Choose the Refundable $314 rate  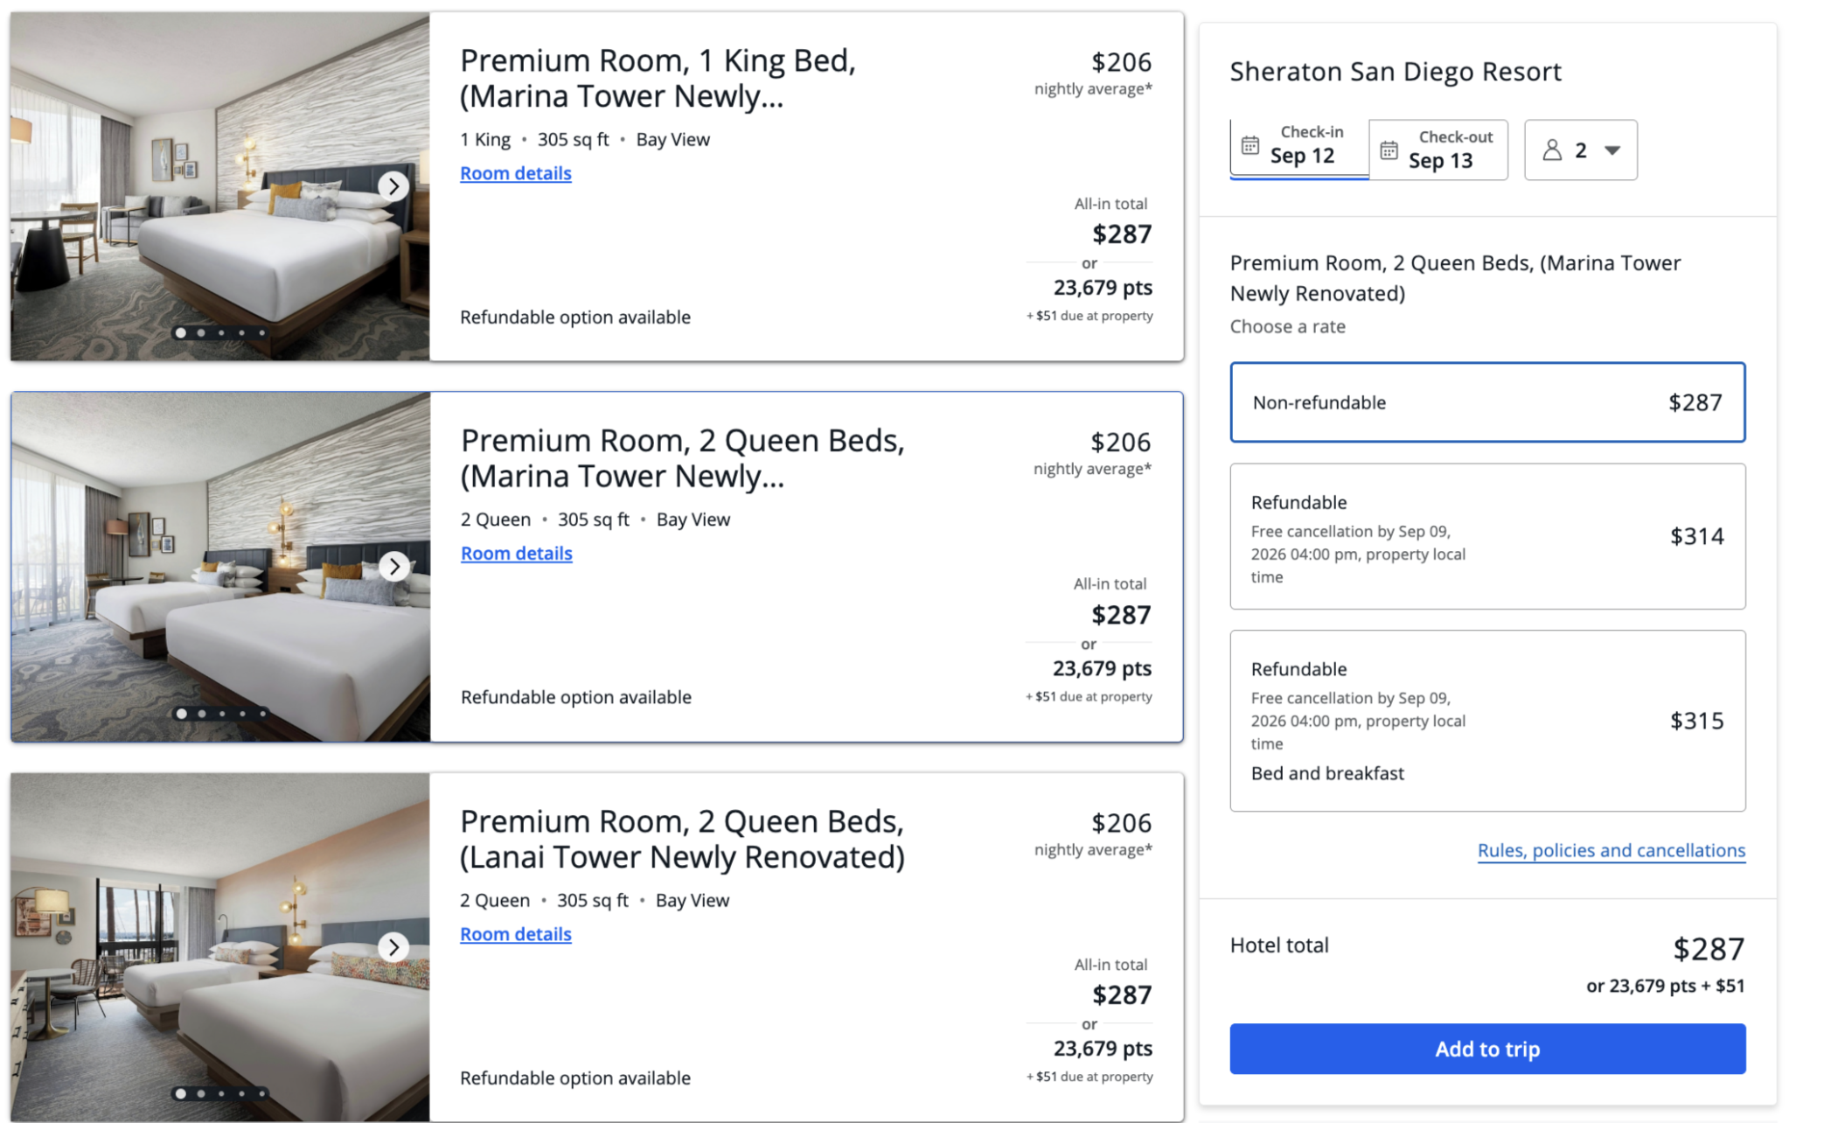click(x=1487, y=536)
